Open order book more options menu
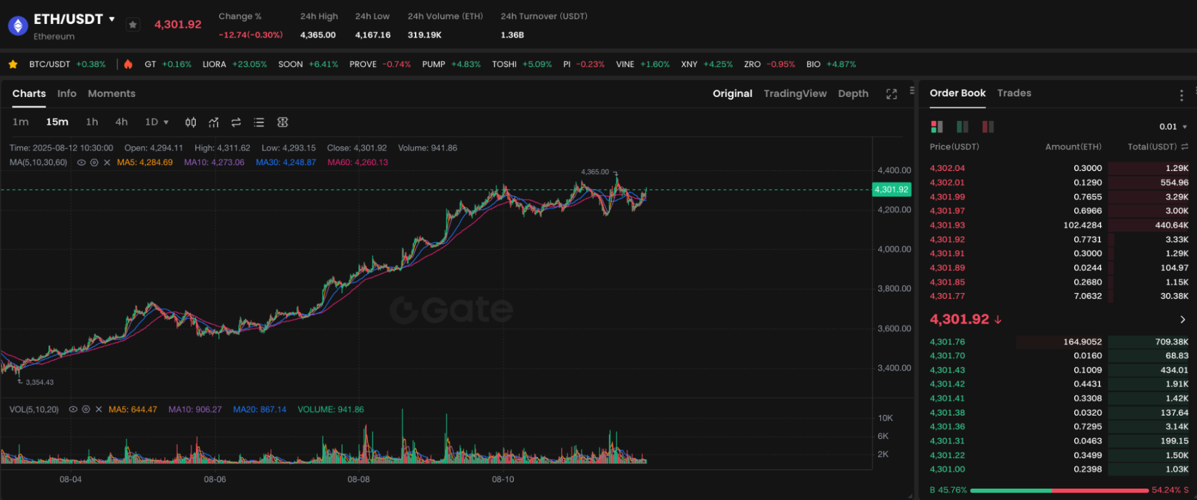The image size is (1197, 500). point(1181,95)
